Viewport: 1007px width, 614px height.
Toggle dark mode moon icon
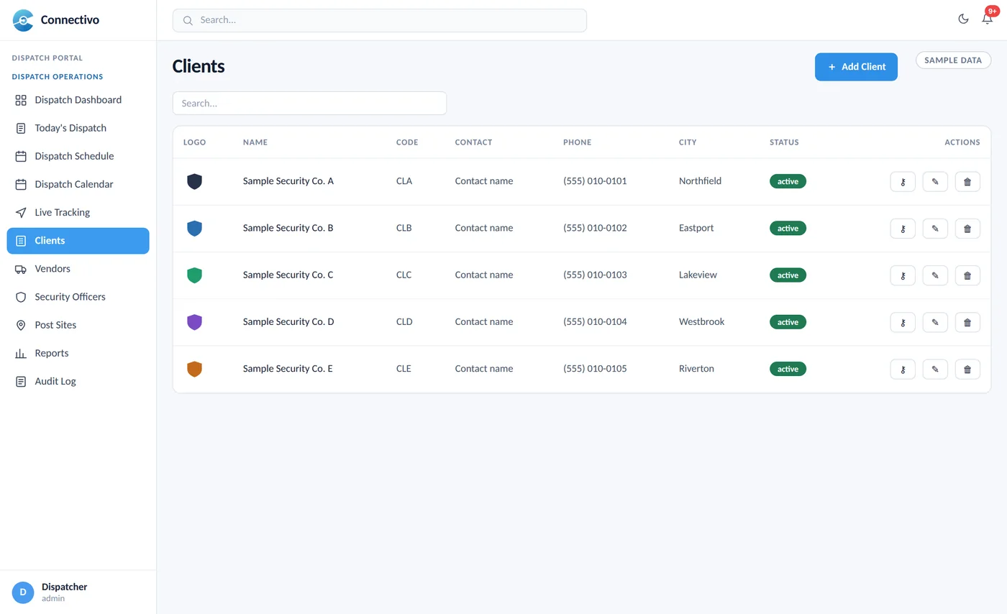pos(963,19)
